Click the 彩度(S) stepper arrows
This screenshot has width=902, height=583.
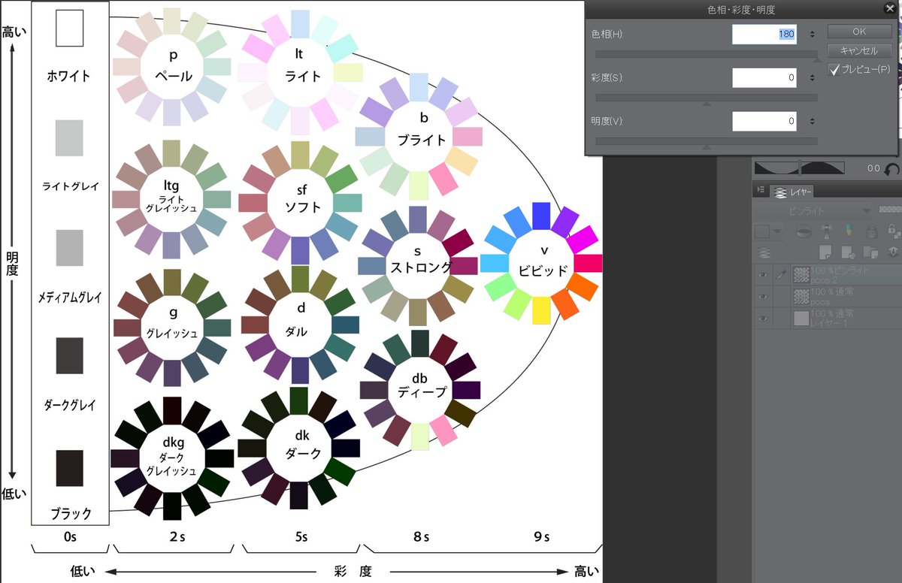tap(813, 77)
